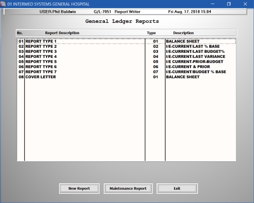Click the I/E CURRENT-PRIOR-BUDGET description cell
This screenshot has width=254, height=203.
point(195,61)
